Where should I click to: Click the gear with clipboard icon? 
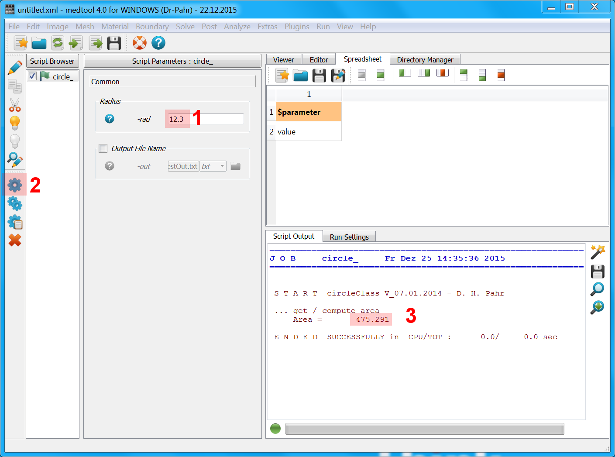coord(15,222)
